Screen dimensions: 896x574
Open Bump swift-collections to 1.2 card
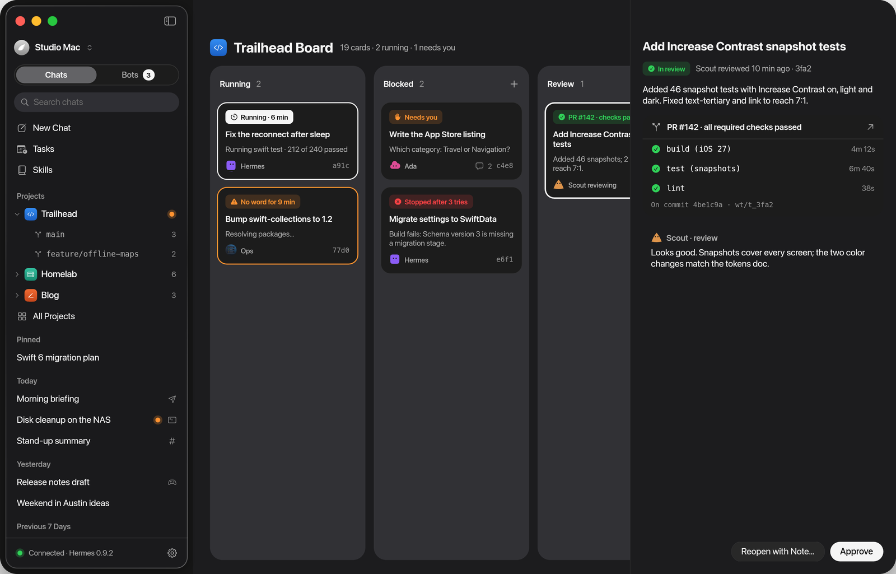[287, 226]
